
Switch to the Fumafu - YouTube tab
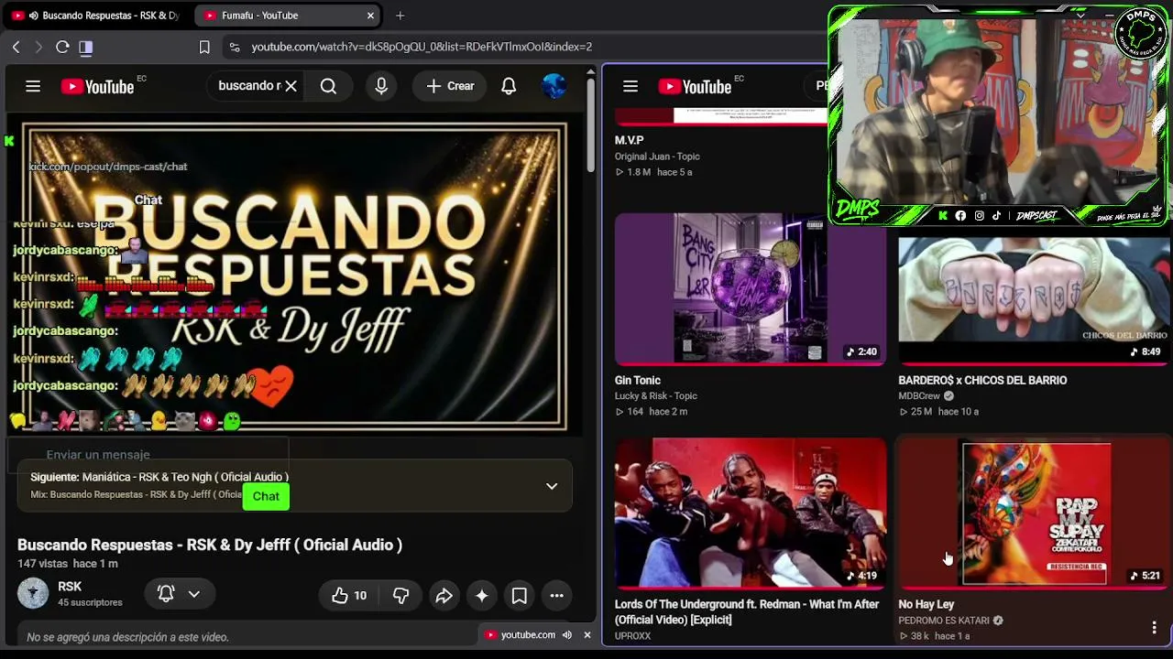[x=290, y=16]
